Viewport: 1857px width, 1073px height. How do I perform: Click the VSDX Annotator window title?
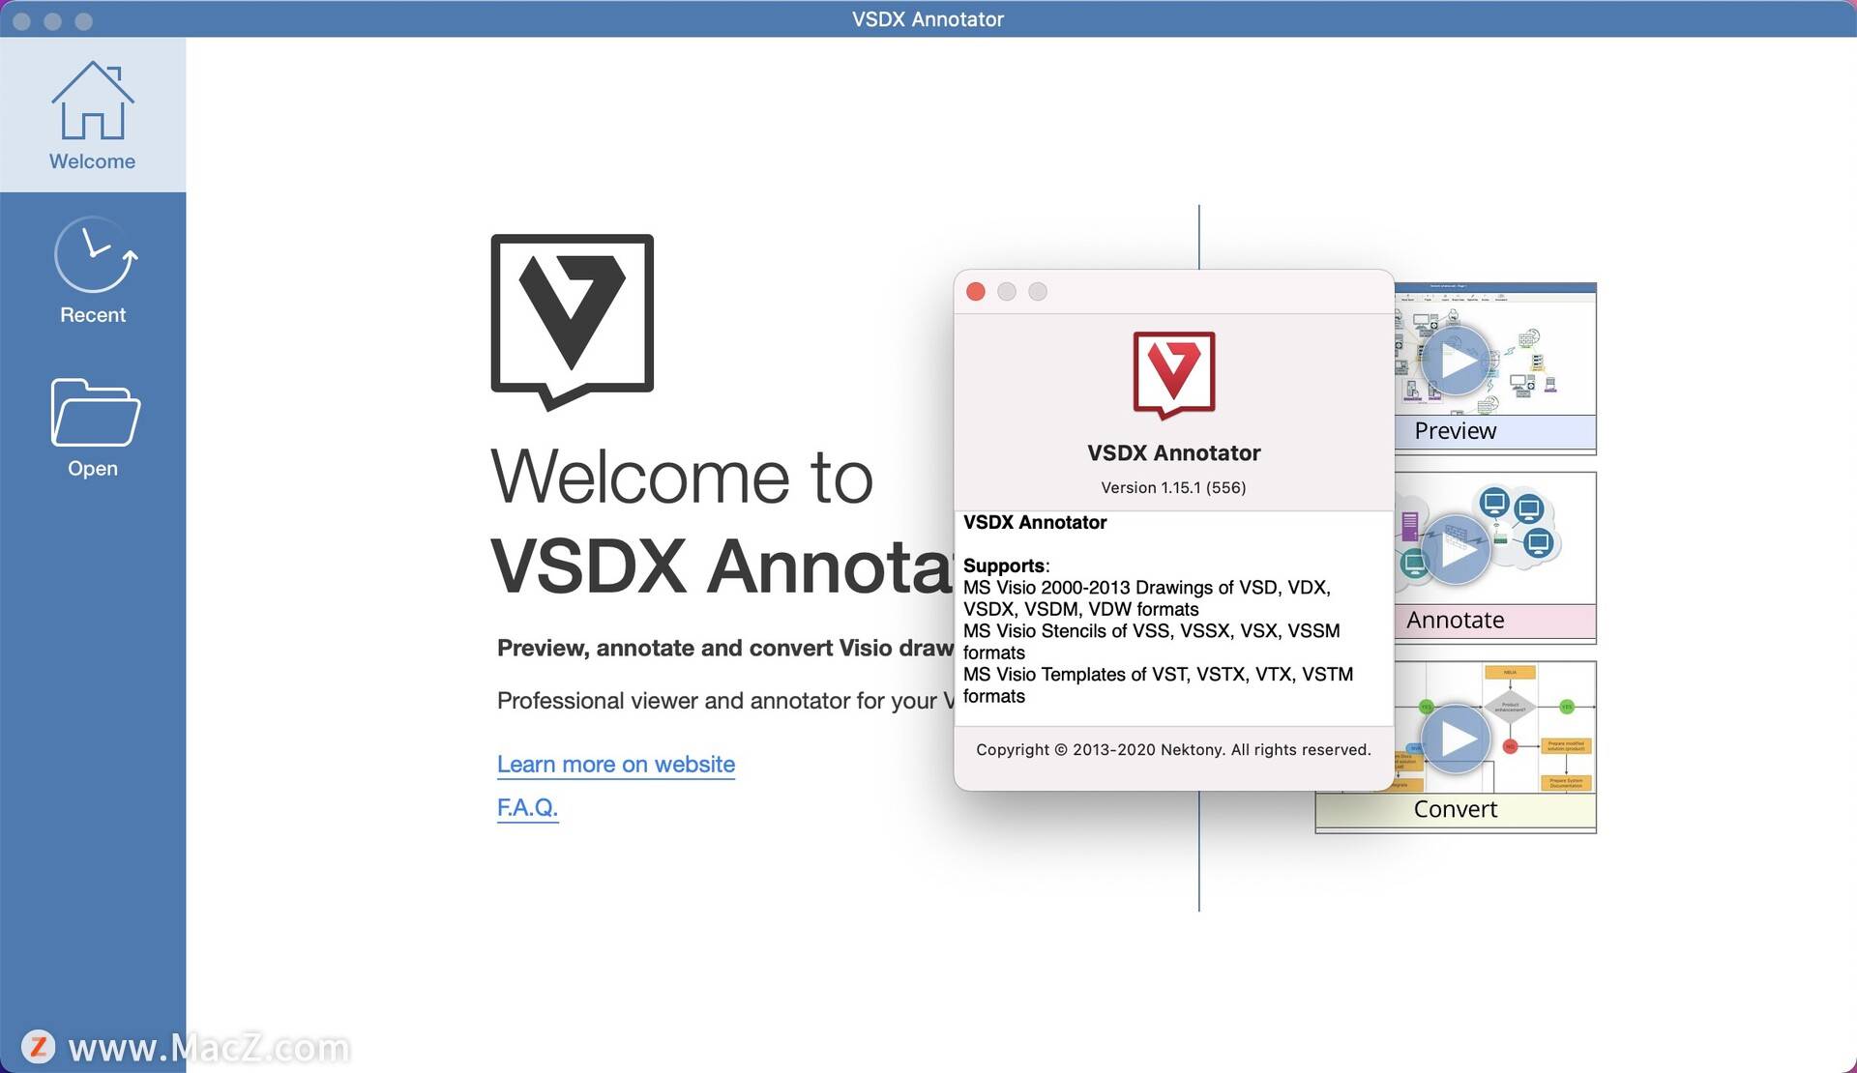[927, 19]
